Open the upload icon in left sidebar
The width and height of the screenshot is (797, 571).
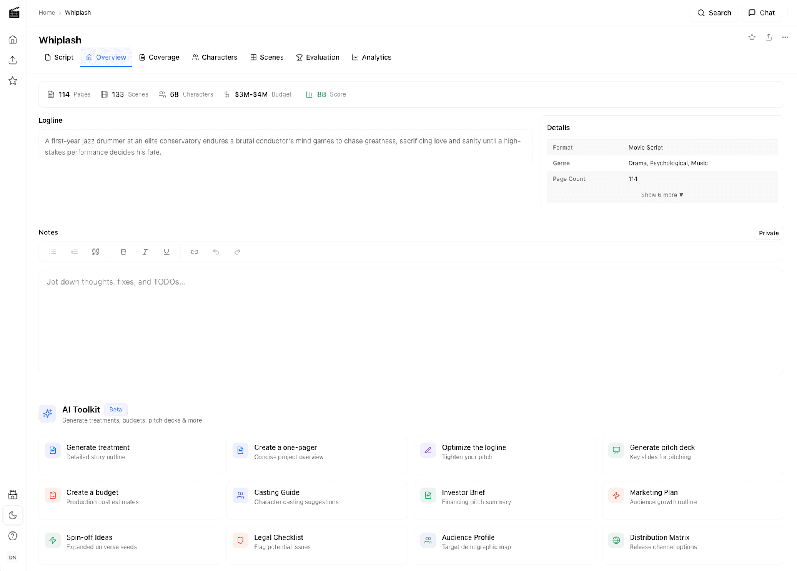13,60
